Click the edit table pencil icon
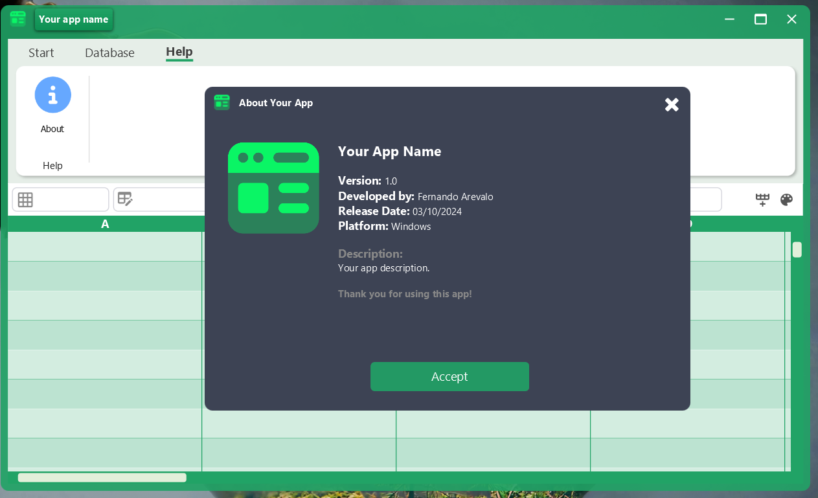 point(125,199)
